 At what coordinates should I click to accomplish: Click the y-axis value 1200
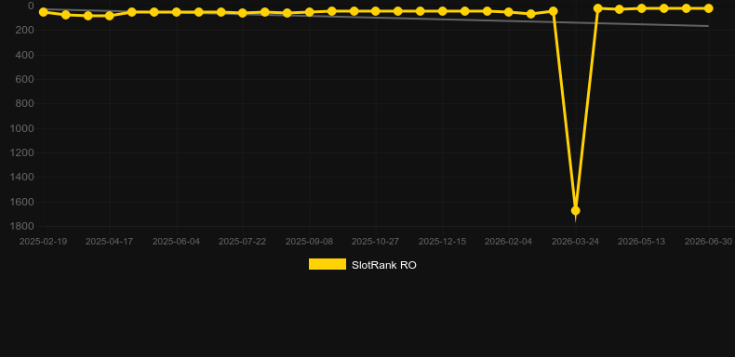pyautogui.click(x=22, y=153)
